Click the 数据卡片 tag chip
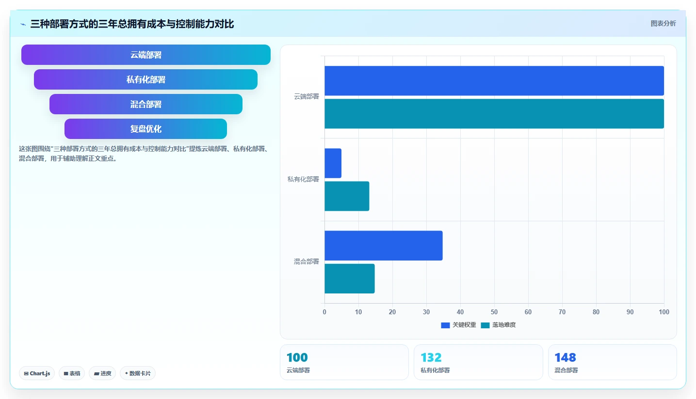The height and width of the screenshot is (399, 696). pyautogui.click(x=138, y=373)
